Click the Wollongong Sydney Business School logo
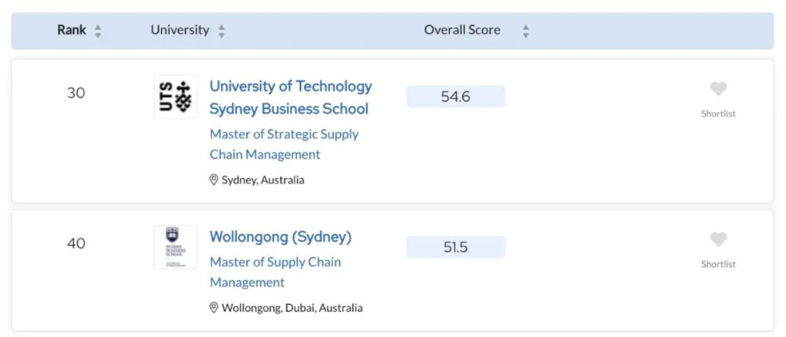 [176, 247]
